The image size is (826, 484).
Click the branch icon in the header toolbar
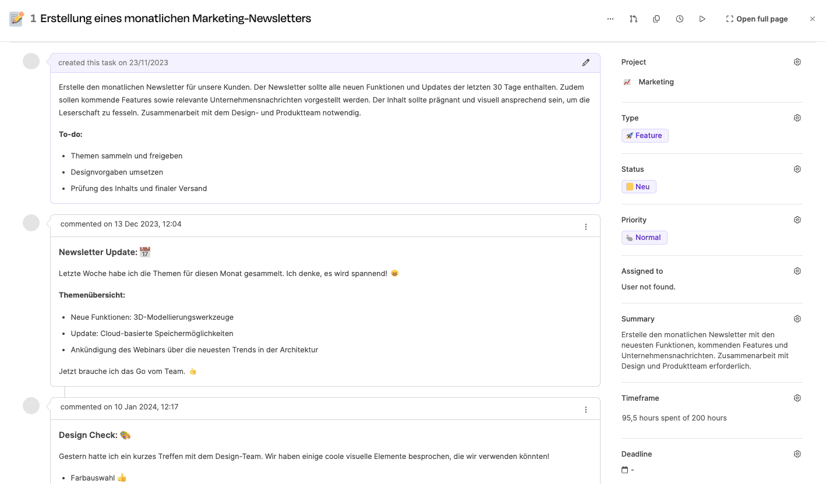633,19
